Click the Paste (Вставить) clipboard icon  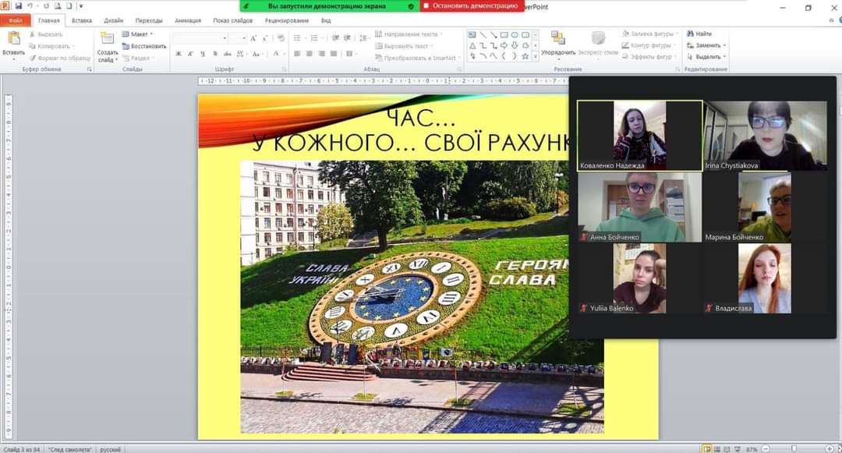pyautogui.click(x=13, y=39)
